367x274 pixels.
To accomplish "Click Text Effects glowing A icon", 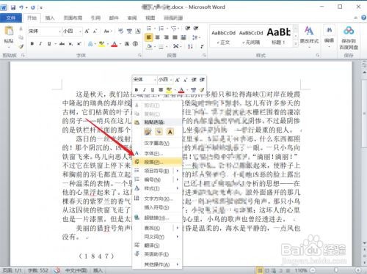I will tap(90, 44).
